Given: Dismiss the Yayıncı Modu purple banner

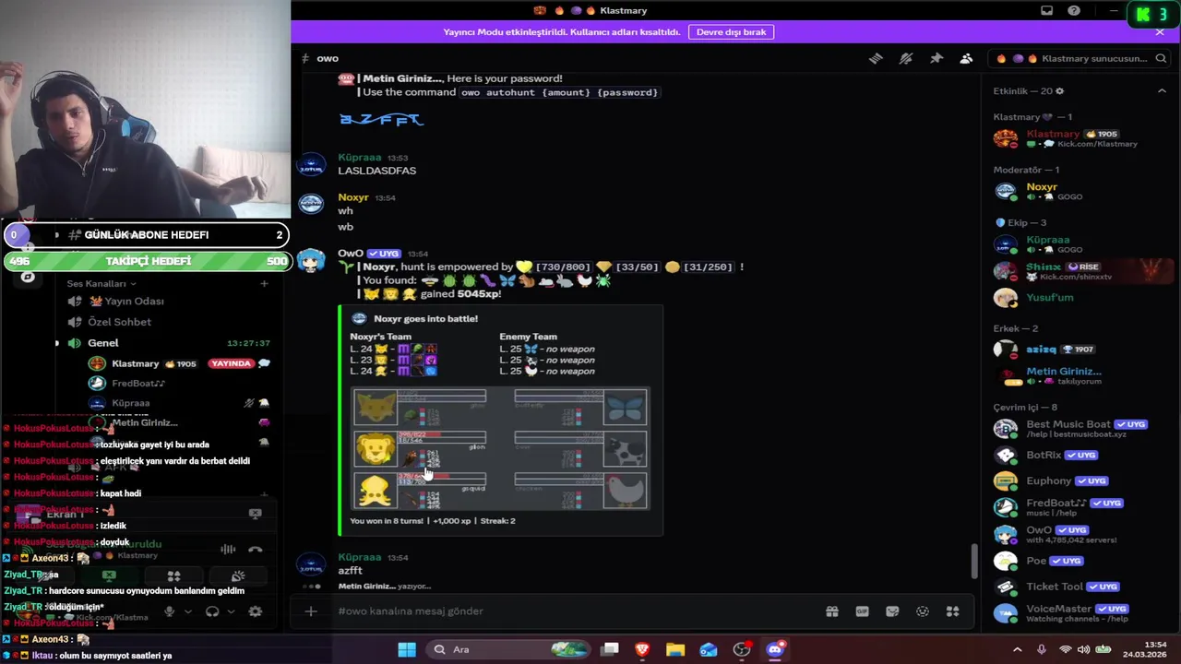Looking at the screenshot, I should click(x=1160, y=31).
